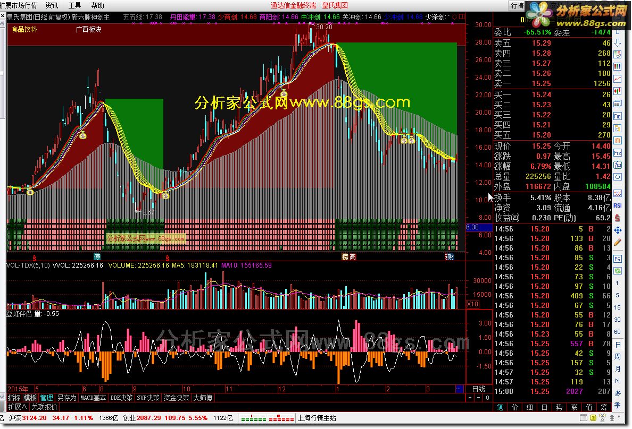Screen dimensions: 632x429
Task: Click the small window icon in status bar
Action: (x=583, y=418)
